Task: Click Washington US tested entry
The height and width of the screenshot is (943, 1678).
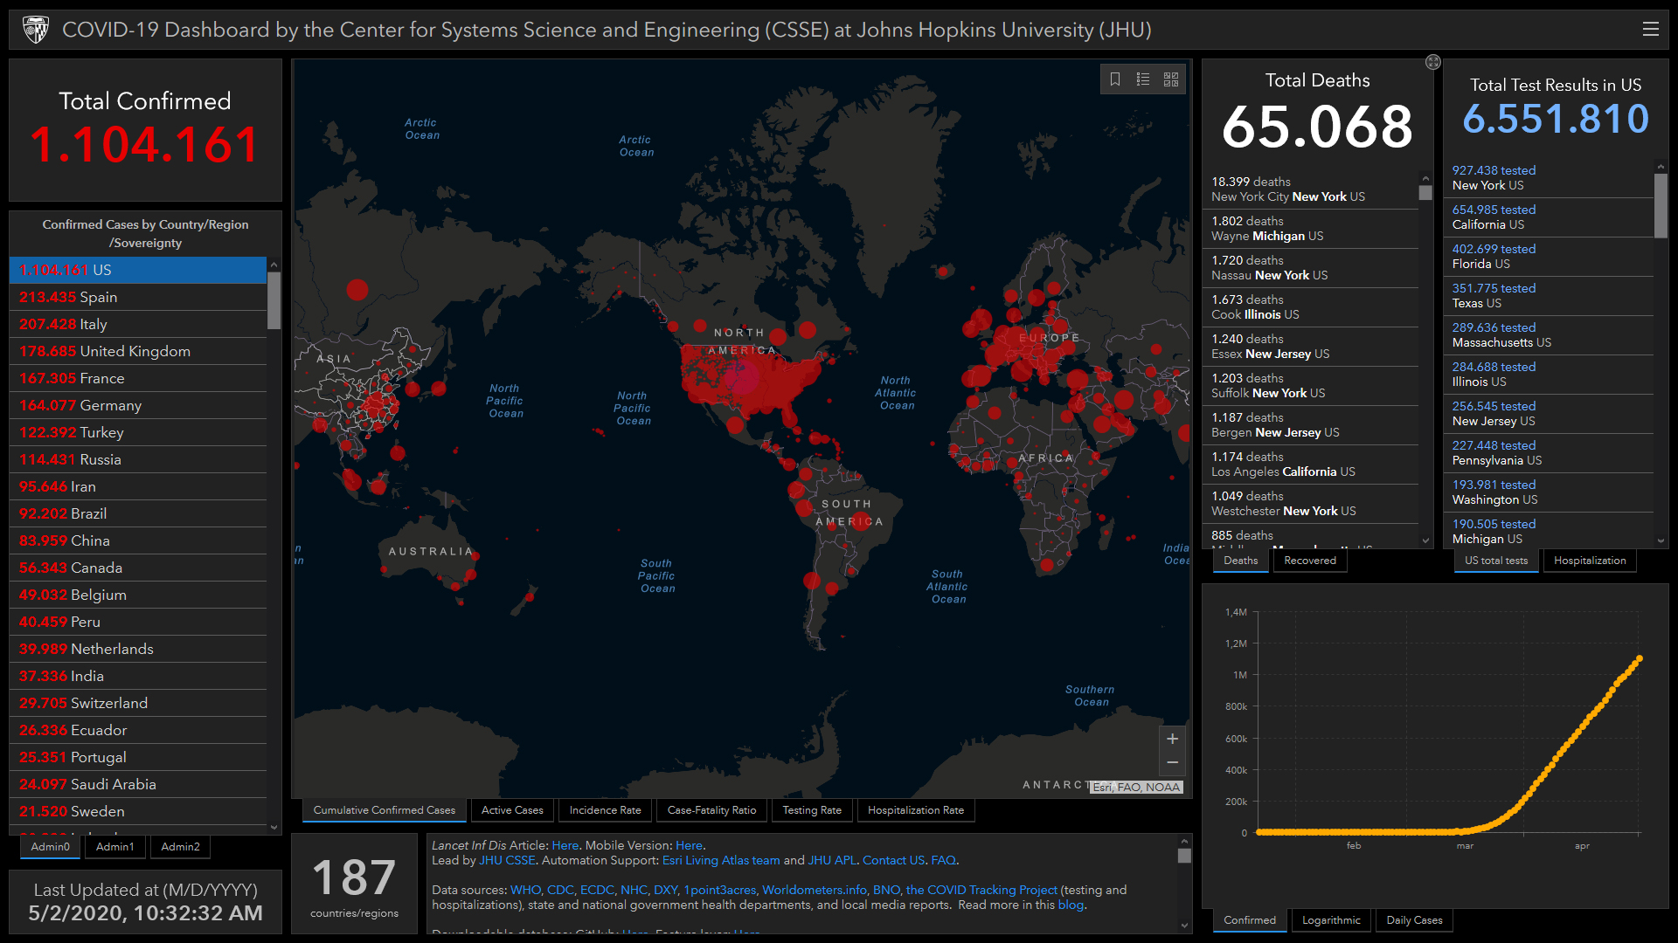Action: pyautogui.click(x=1549, y=492)
